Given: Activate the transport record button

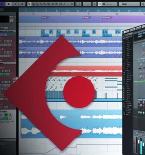Looking at the screenshot, I should click(x=22, y=4).
